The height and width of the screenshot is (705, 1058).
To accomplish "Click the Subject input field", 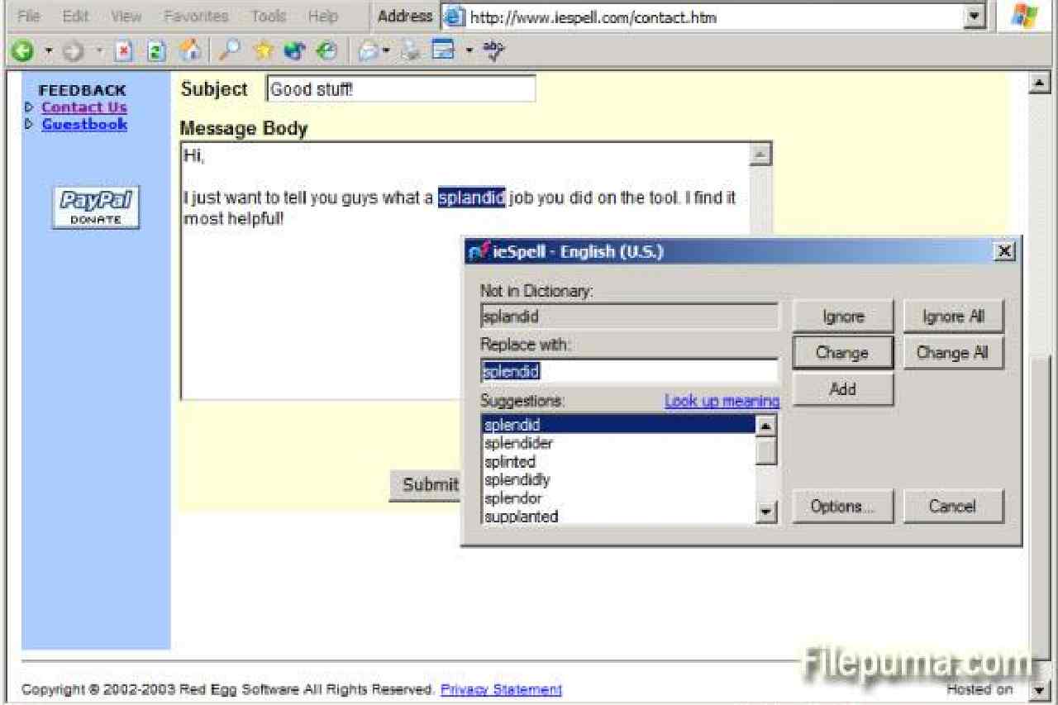I will pyautogui.click(x=401, y=89).
